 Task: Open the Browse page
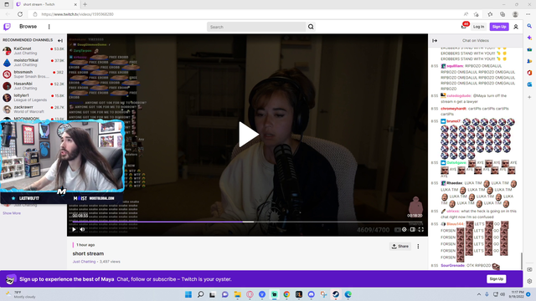[x=28, y=27]
